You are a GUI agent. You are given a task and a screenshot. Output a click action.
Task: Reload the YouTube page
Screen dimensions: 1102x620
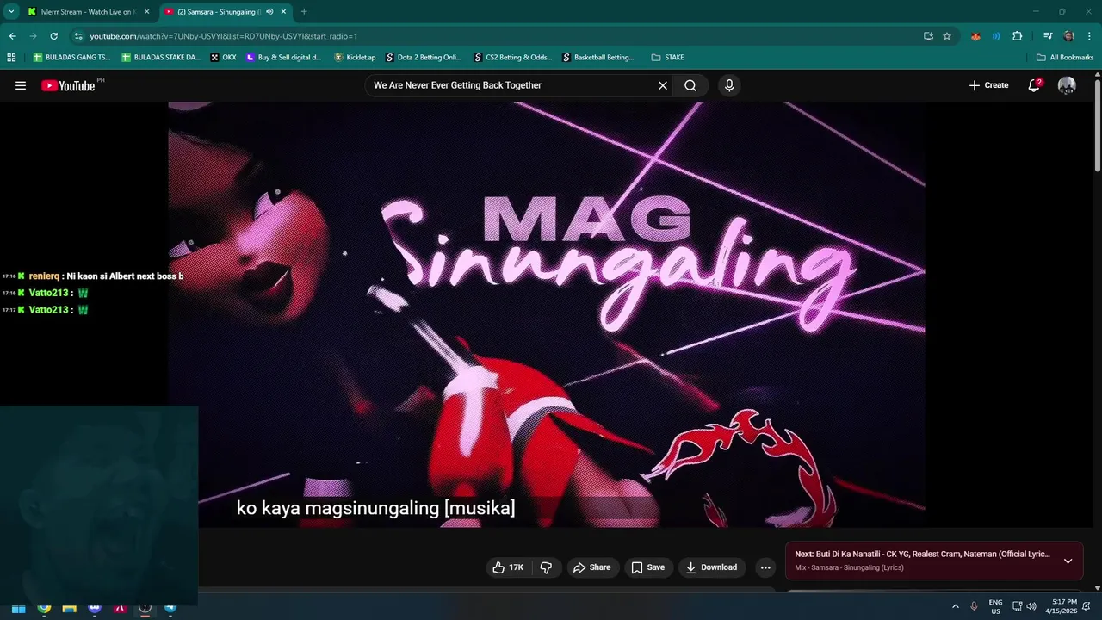[53, 36]
